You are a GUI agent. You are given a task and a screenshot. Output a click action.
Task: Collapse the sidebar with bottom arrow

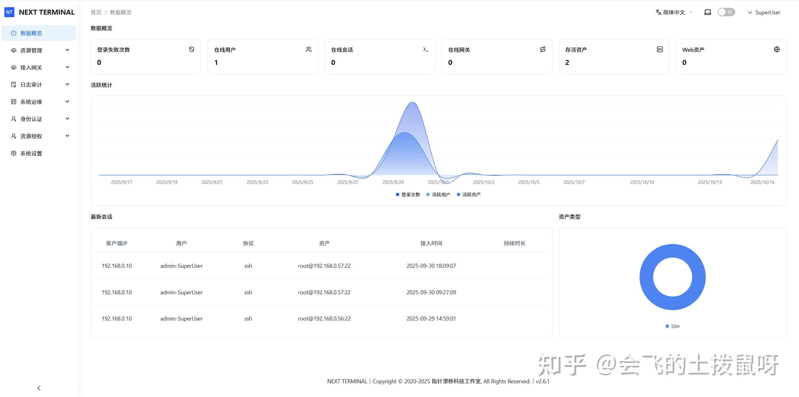(x=39, y=388)
